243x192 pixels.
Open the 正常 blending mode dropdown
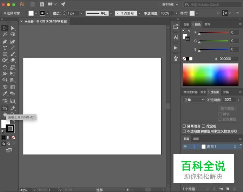193,100
